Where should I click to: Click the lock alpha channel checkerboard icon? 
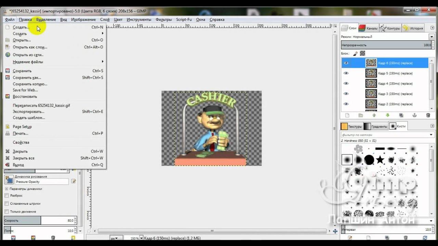(x=362, y=53)
